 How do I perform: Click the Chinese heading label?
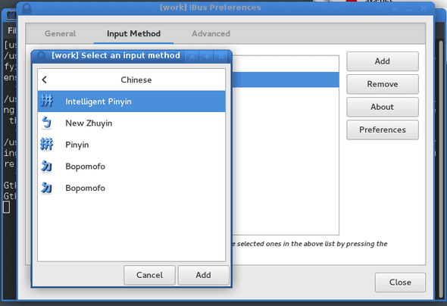tap(136, 80)
